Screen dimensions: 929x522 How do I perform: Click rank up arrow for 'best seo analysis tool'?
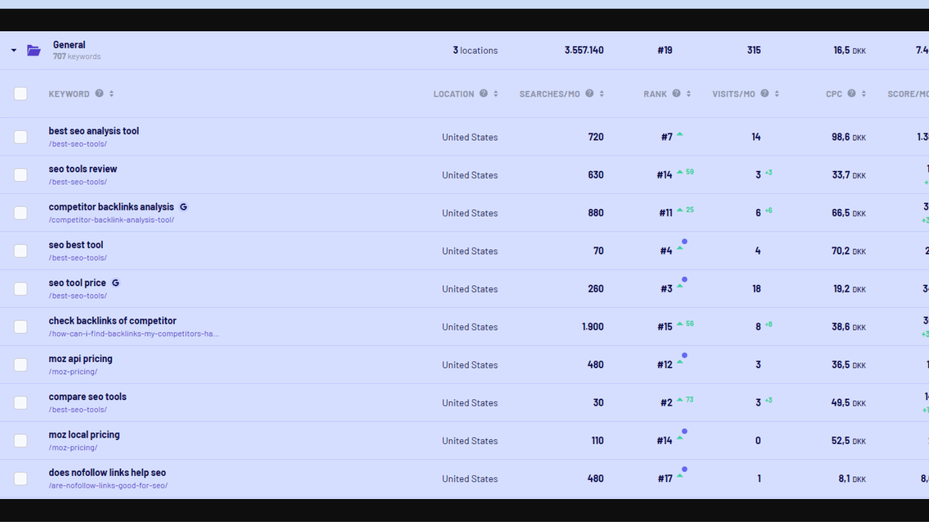(x=680, y=134)
